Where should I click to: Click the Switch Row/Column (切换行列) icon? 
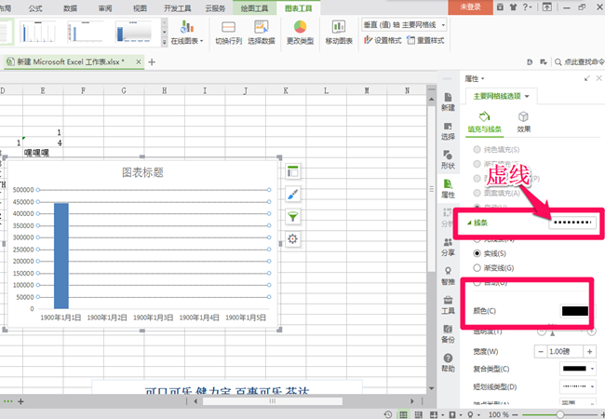(x=228, y=27)
